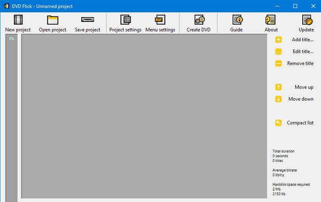Select the "Save project" label
This screenshot has height=202, width=321.
pos(87,30)
